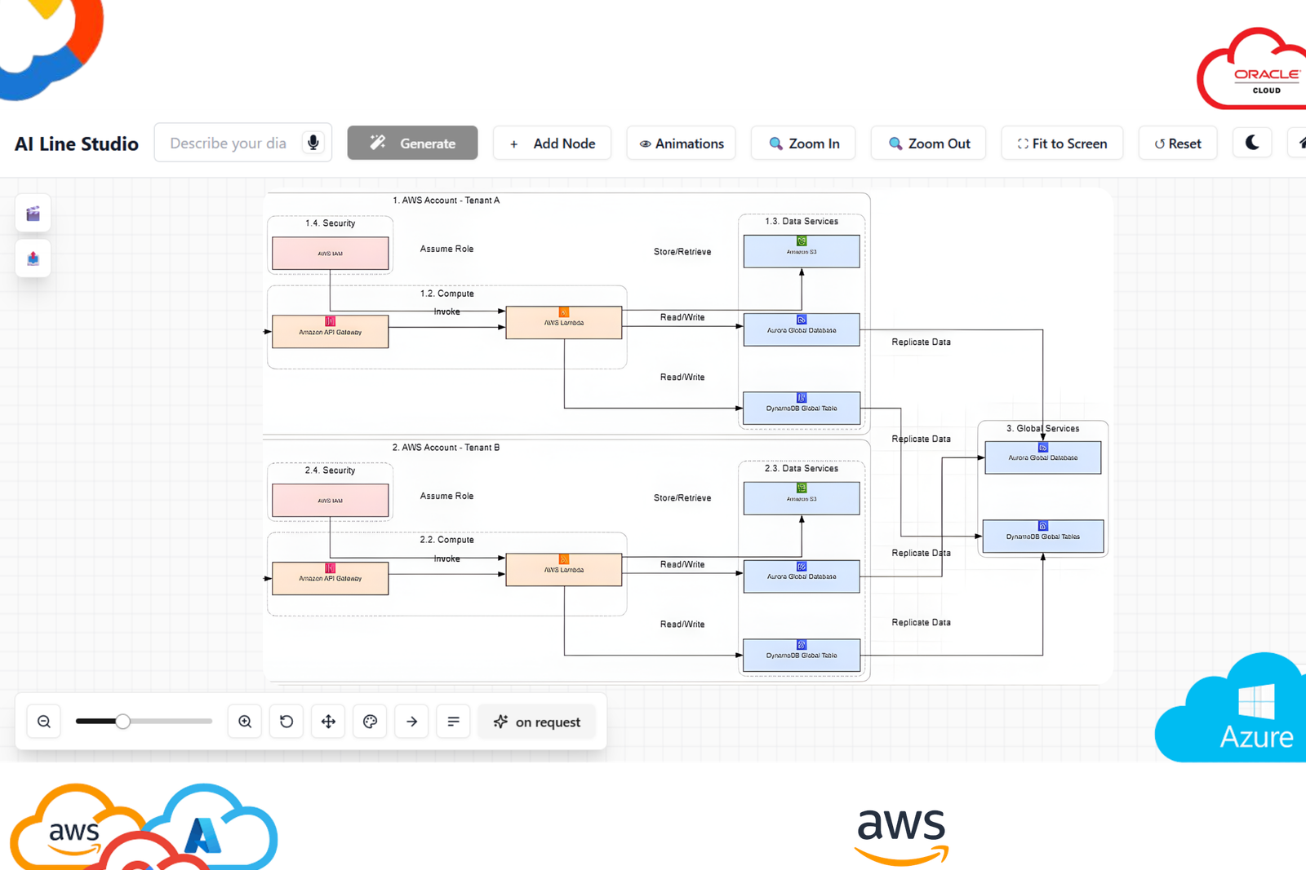Select the pan/move tool in bottom toolbar
This screenshot has height=870, width=1306.
click(328, 721)
